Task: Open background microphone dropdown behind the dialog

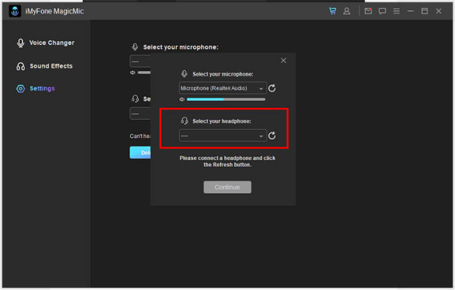Action: [140, 62]
